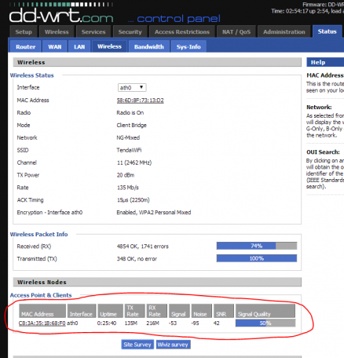Image resolution: width=344 pixels, height=358 pixels.
Task: Switch to the Wireless main tab
Action: [57, 31]
